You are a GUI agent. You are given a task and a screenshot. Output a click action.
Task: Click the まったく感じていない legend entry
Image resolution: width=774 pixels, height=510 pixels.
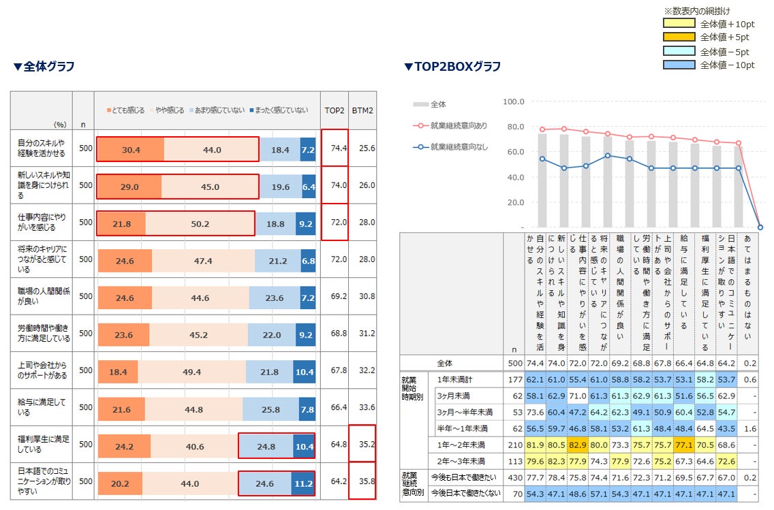tap(279, 110)
